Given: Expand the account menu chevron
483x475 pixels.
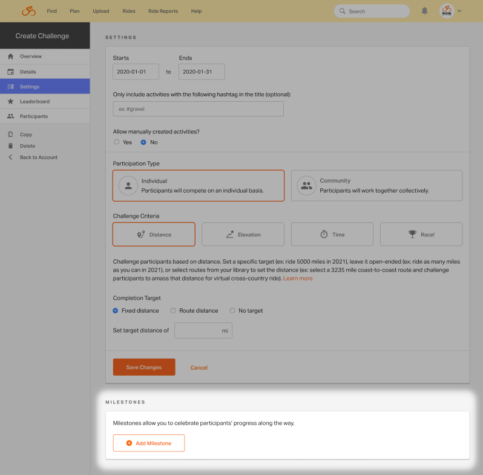Looking at the screenshot, I should pos(459,11).
